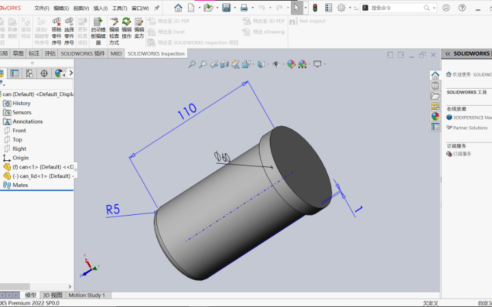Click Zoom to Area icon in view toolbar
The image size is (492, 307).
click(203, 64)
